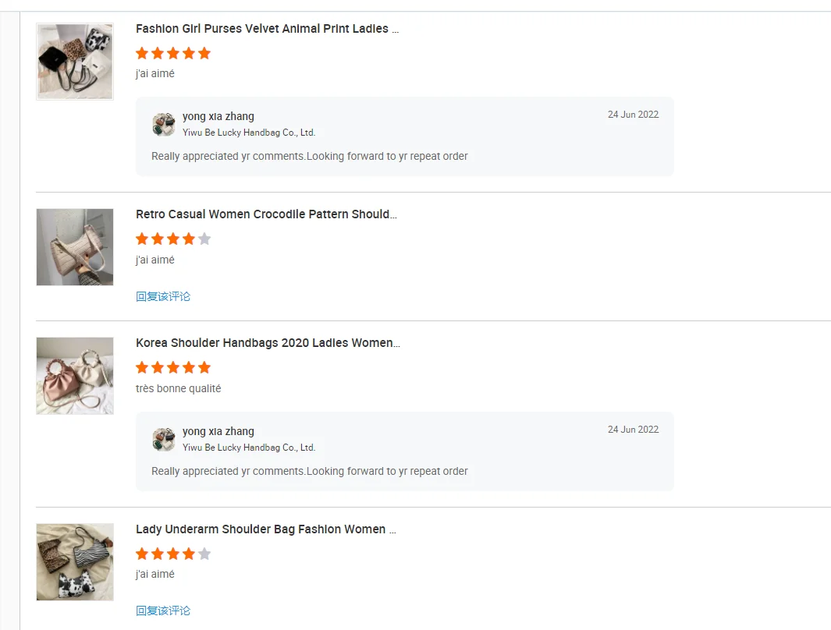Screen dimensions: 831x630
Task: Click yong xia zhang name in first reply
Action: (218, 116)
